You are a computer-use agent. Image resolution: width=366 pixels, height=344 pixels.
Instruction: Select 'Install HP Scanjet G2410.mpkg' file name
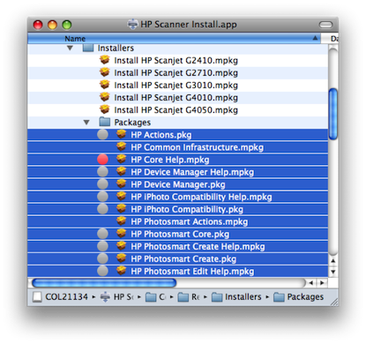click(176, 60)
